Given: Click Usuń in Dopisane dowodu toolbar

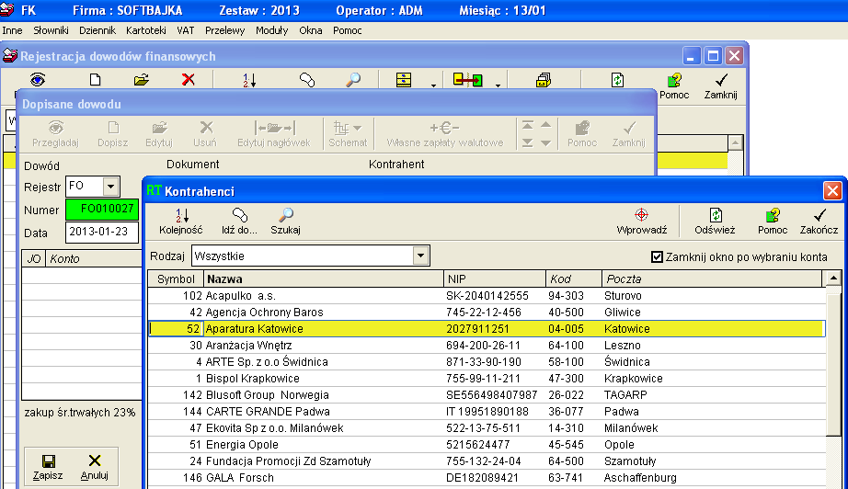Looking at the screenshot, I should (205, 134).
